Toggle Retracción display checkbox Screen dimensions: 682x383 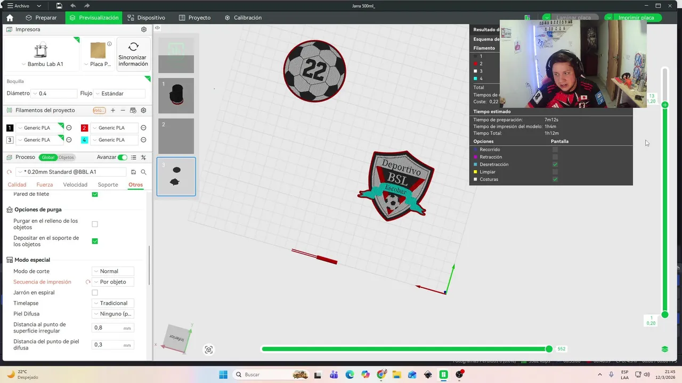coord(555,157)
